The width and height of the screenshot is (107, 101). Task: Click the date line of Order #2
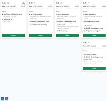(x=63, y=6)
